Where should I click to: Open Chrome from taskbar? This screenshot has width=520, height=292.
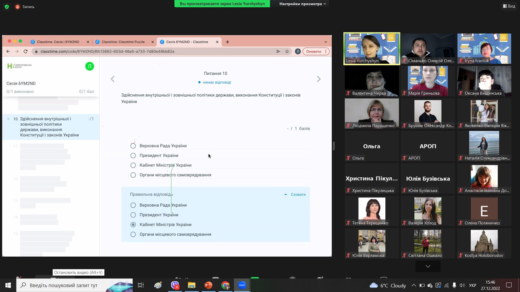point(225,285)
